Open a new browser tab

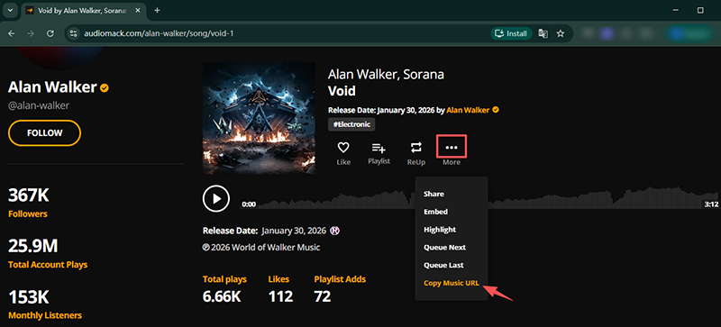pos(157,10)
